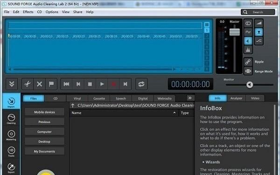Switch to the Files tab
This screenshot has height=175, width=280.
[34, 98]
